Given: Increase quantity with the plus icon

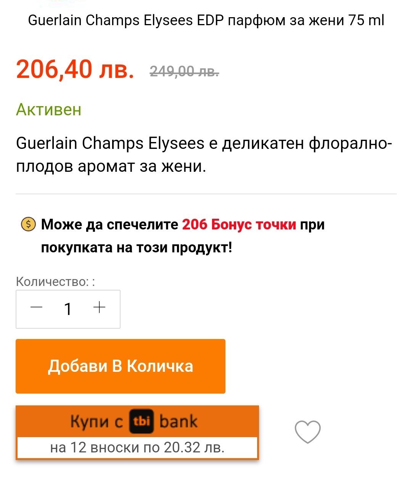Looking at the screenshot, I should click(x=99, y=308).
